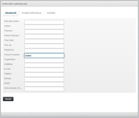
Task: Click inside the Přezdívka field
Action: click(x=44, y=51)
